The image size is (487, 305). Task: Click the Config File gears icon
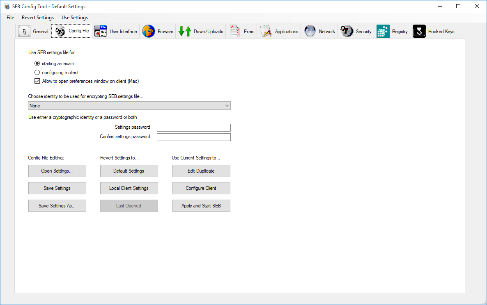point(60,31)
